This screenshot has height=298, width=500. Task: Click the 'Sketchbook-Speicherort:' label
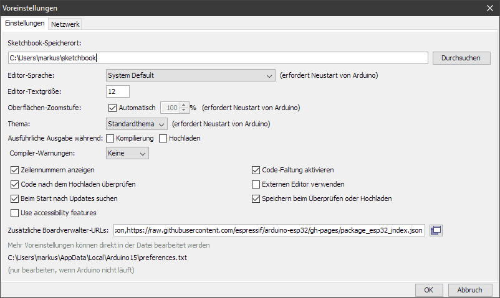pos(44,43)
